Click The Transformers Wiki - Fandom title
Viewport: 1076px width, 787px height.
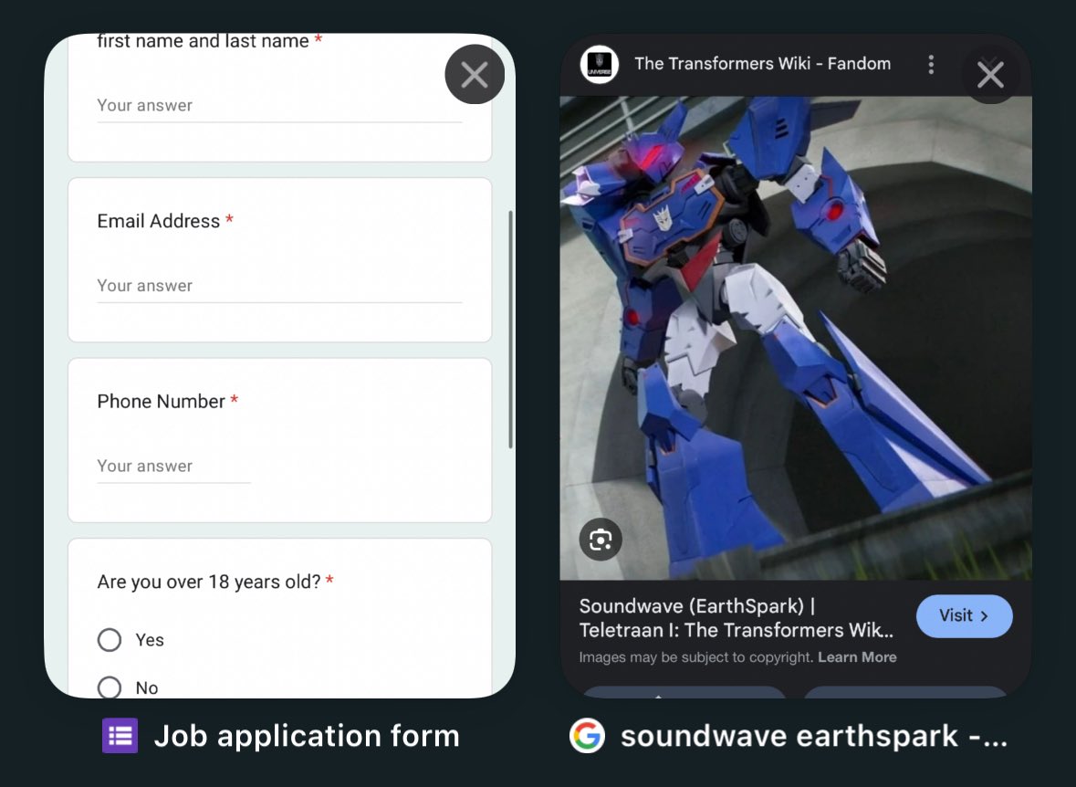coord(762,64)
